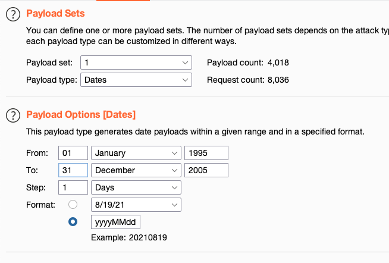Click the help icon beside Payload Sets

(x=12, y=14)
